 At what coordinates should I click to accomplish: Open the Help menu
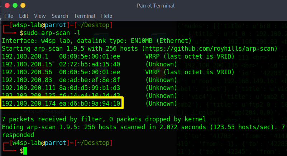(x=106, y=16)
